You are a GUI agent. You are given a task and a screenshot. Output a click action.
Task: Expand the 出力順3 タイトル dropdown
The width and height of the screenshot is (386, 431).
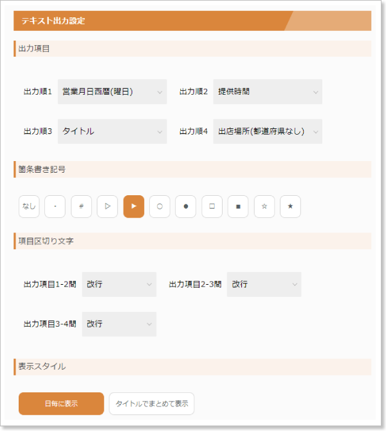click(112, 131)
